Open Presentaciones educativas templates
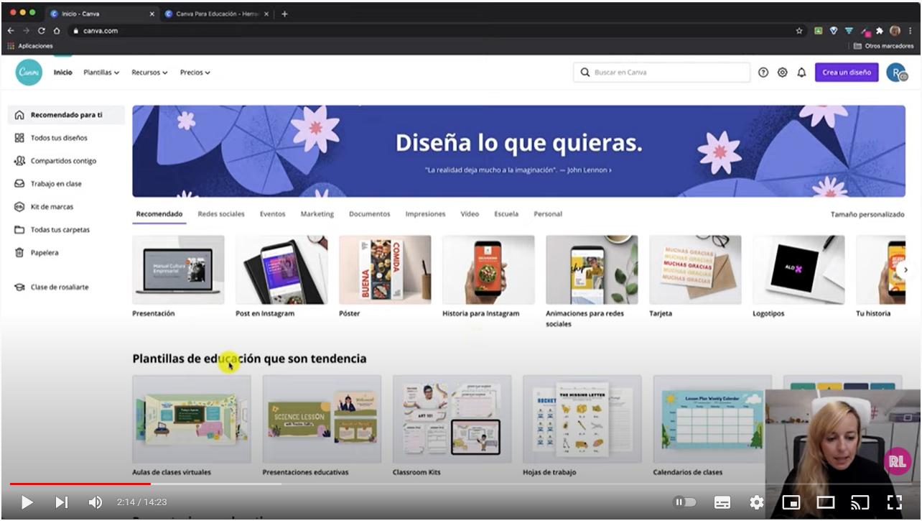 [x=322, y=419]
